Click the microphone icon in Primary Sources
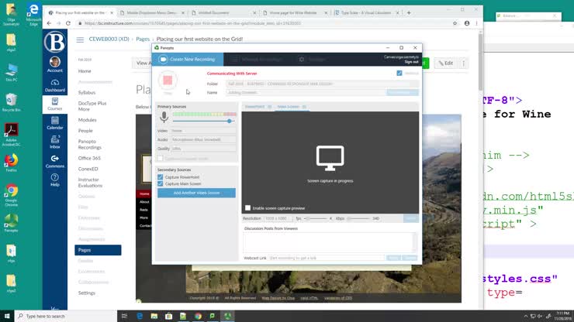Viewport: 574px width, 322px height. point(164,117)
